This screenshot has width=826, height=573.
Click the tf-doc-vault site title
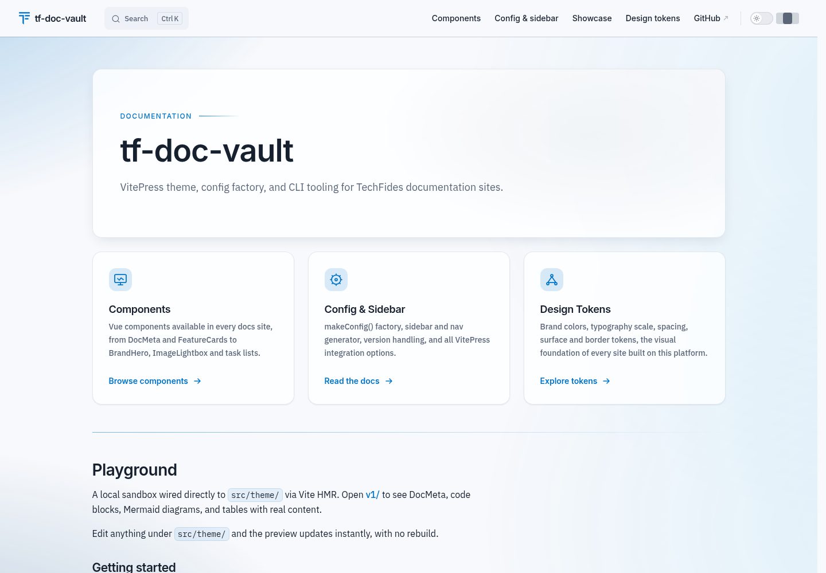(x=60, y=18)
